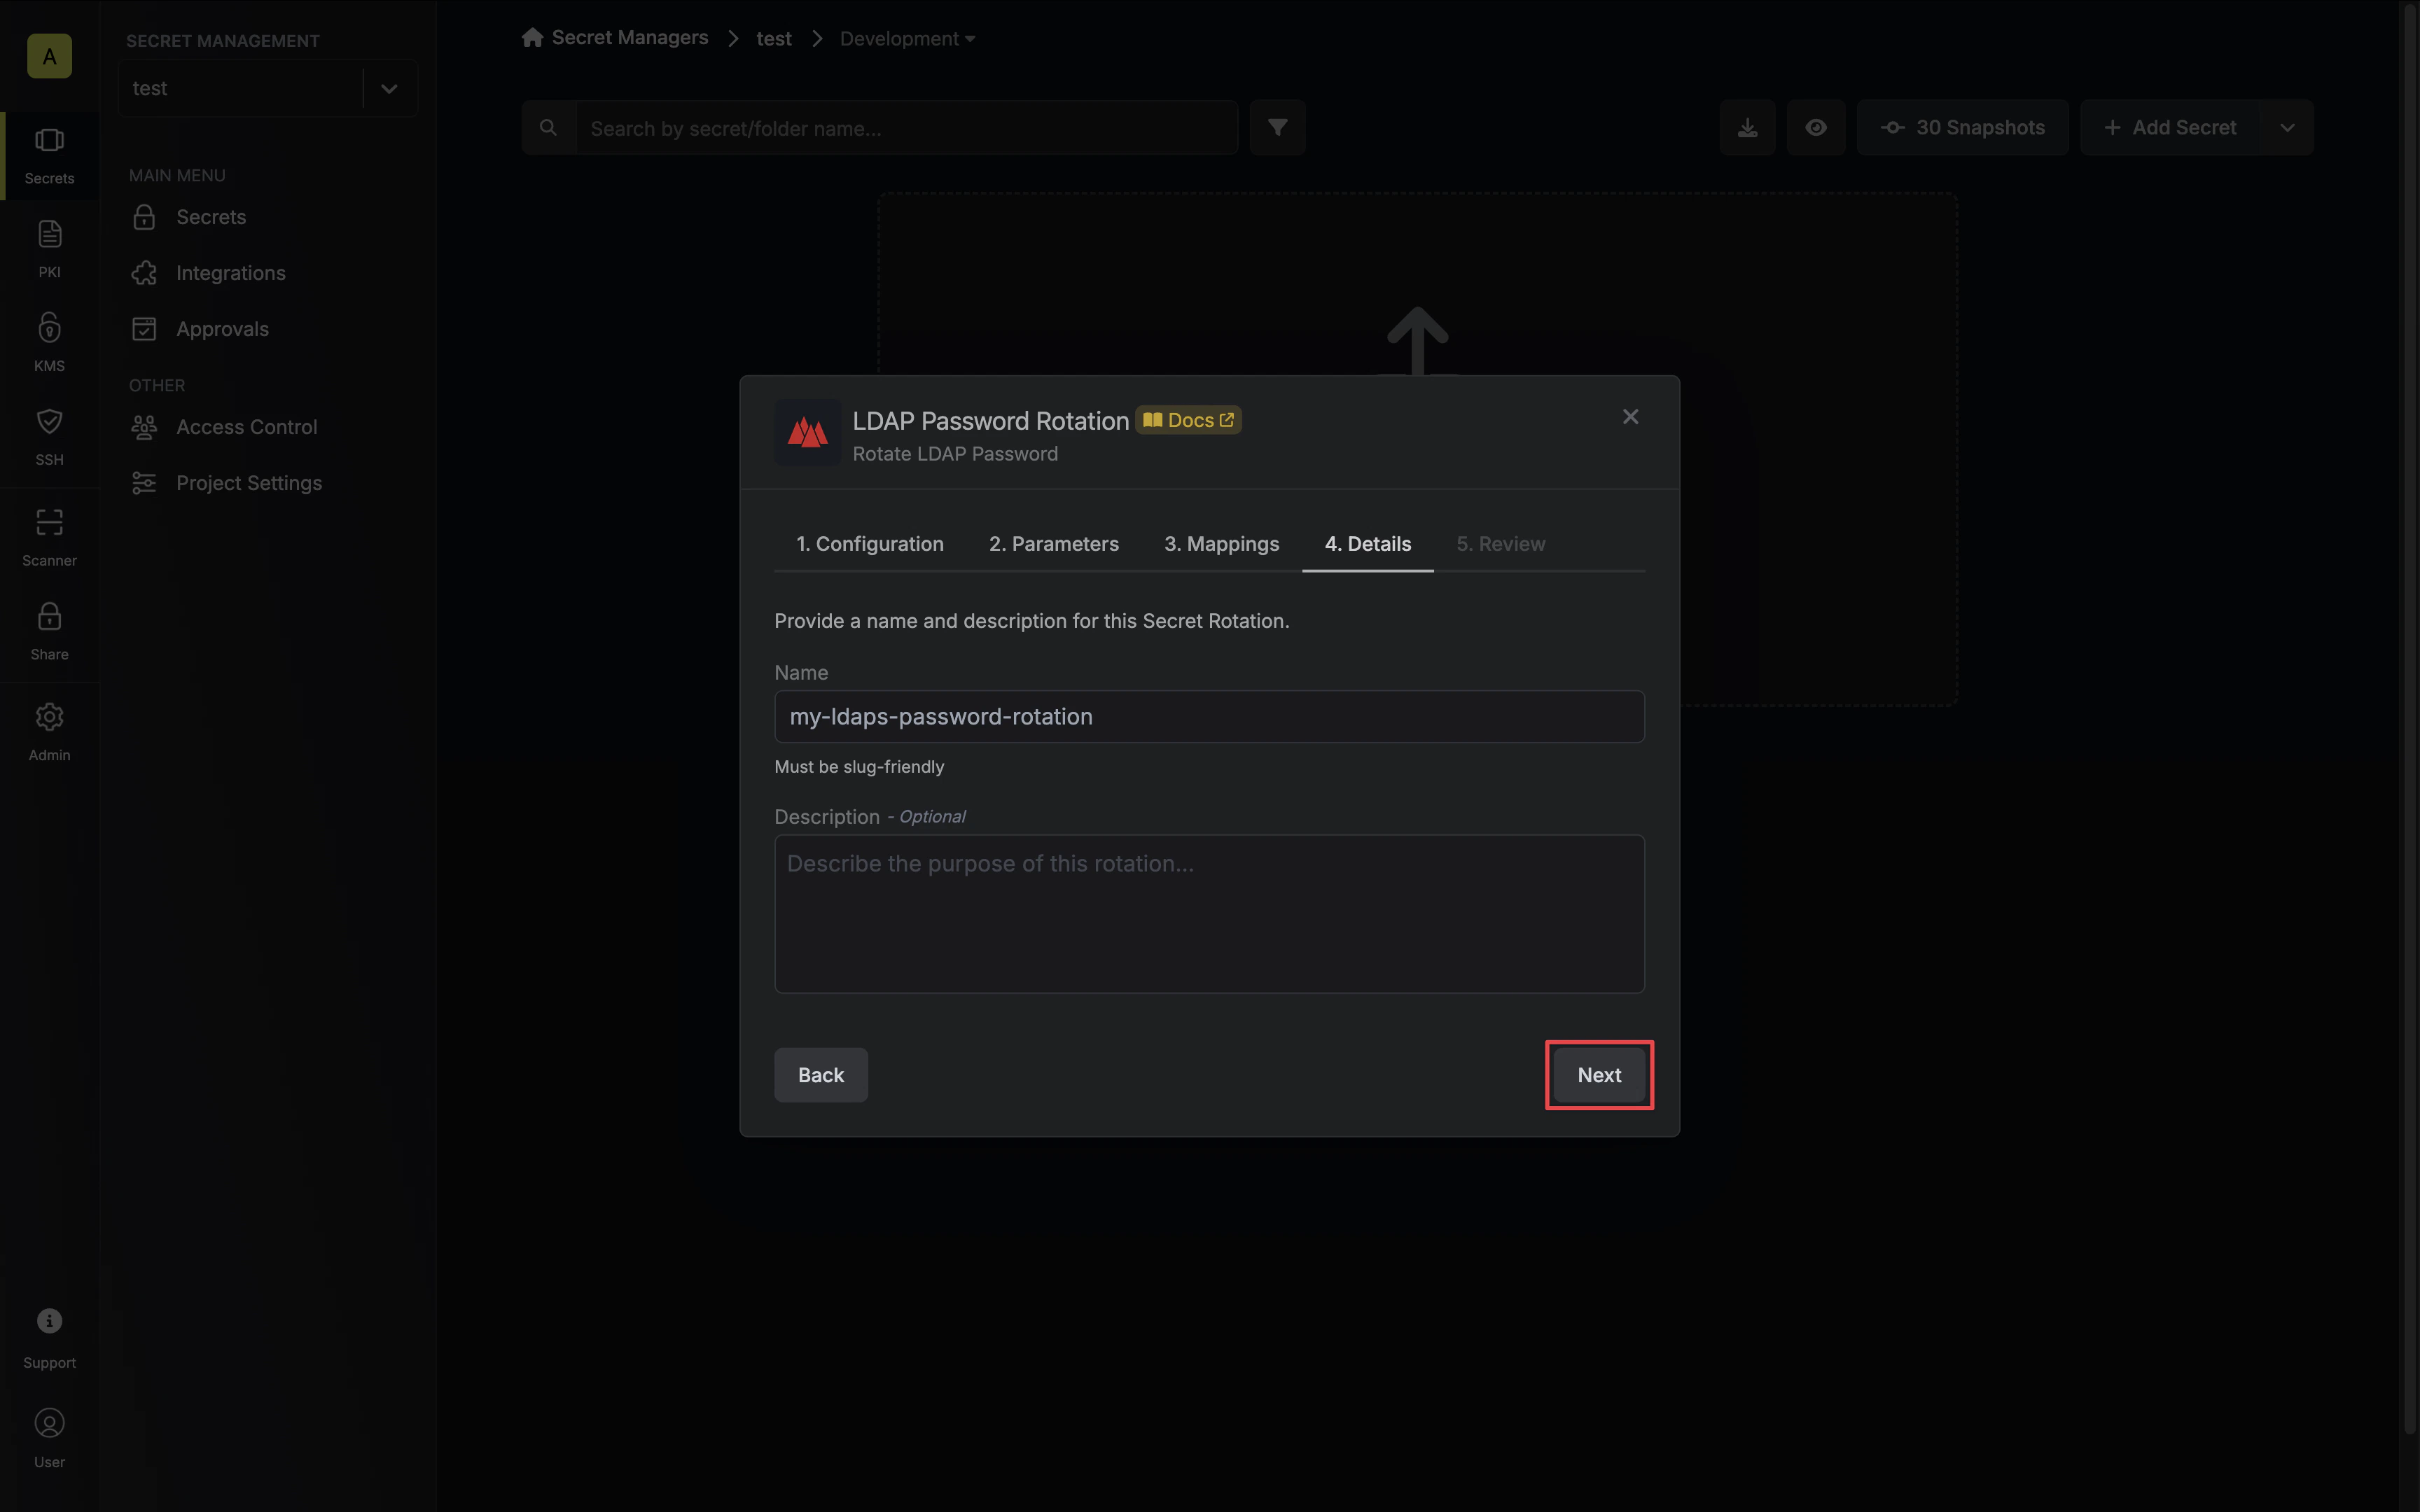Click the 'Must be slug-friendly' hint
This screenshot has height=1512, width=2420.
tap(859, 767)
